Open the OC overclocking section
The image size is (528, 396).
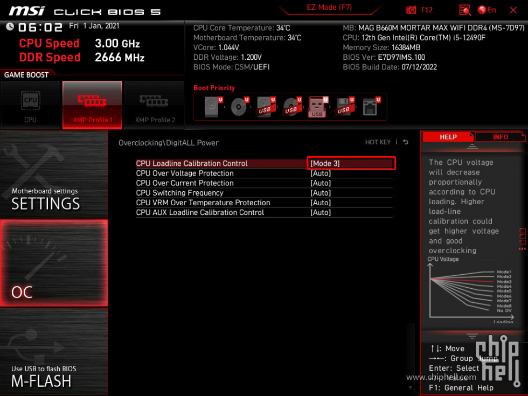pyautogui.click(x=54, y=263)
